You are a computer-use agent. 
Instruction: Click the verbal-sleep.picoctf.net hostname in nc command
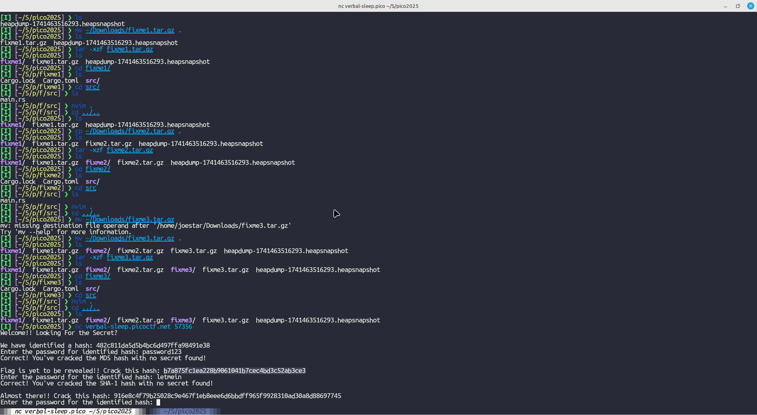(x=128, y=327)
